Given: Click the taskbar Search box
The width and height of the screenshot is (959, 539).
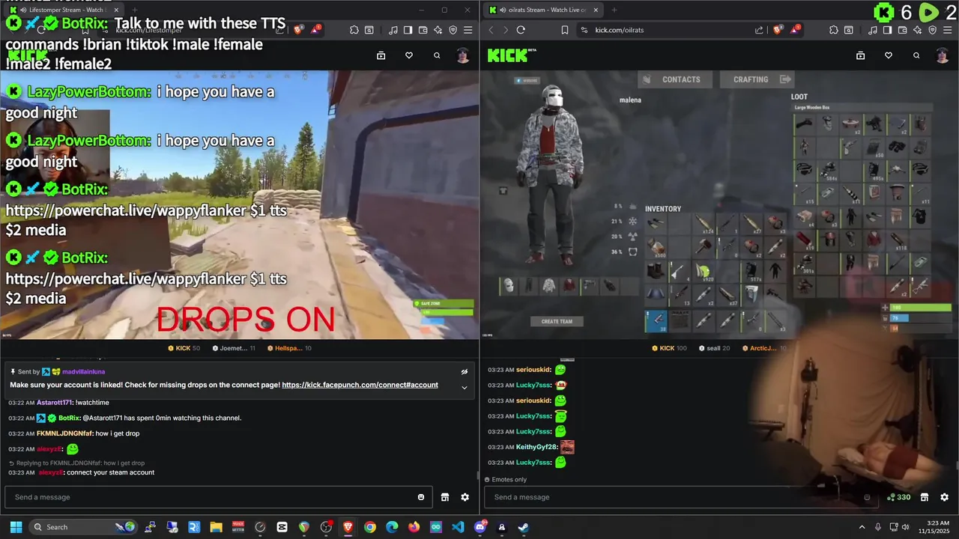Looking at the screenshot, I should 84,527.
